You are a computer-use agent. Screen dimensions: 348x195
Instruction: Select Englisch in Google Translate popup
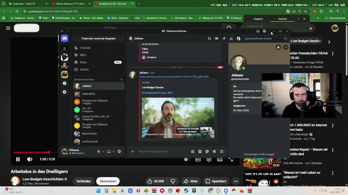pyautogui.click(x=258, y=19)
